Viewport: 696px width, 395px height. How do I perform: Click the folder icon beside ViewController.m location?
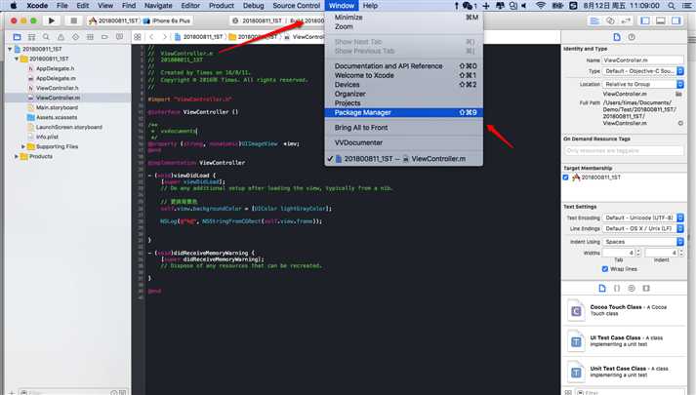tap(678, 94)
